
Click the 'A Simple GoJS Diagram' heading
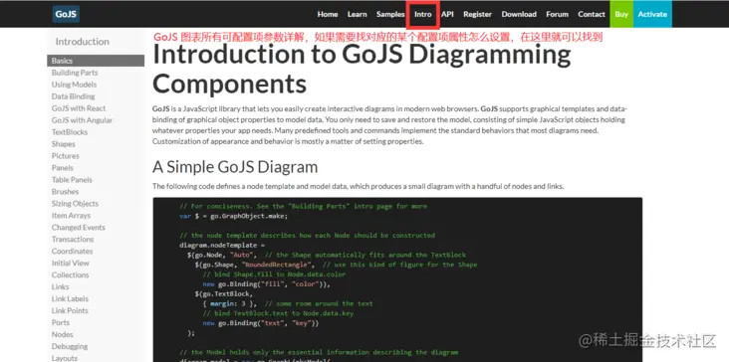click(x=235, y=167)
